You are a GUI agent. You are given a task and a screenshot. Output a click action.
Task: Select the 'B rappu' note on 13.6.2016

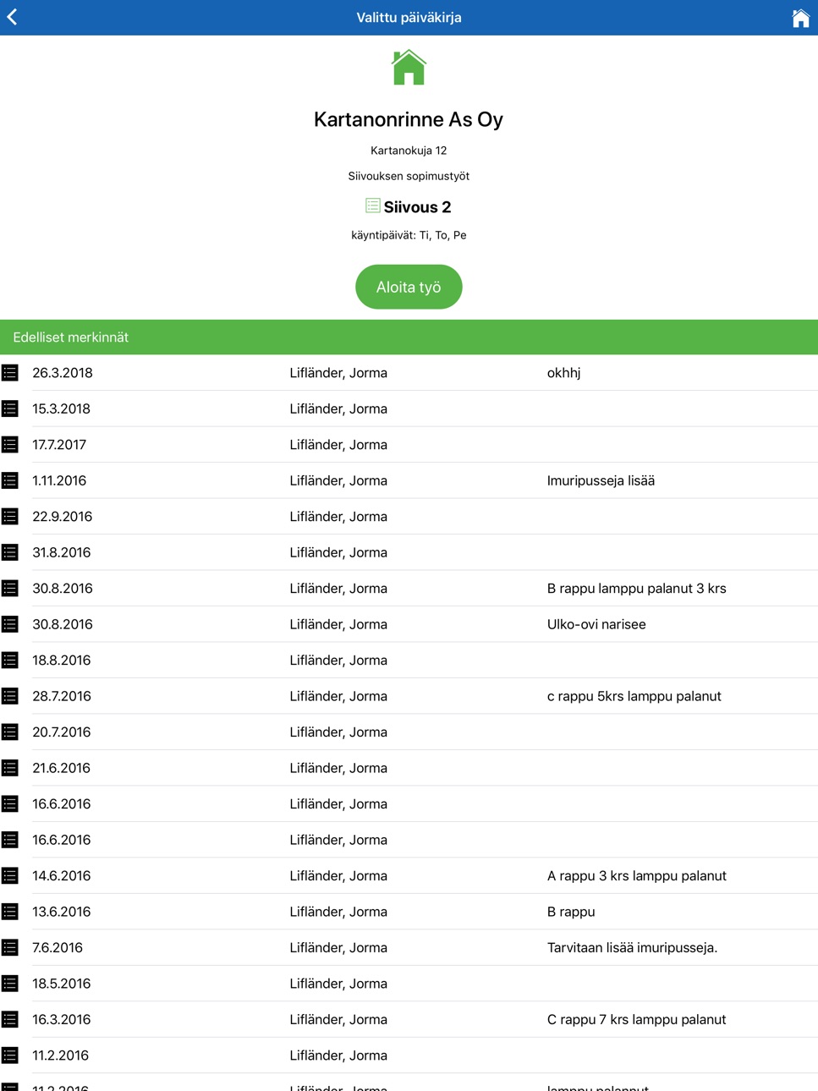[x=571, y=912]
